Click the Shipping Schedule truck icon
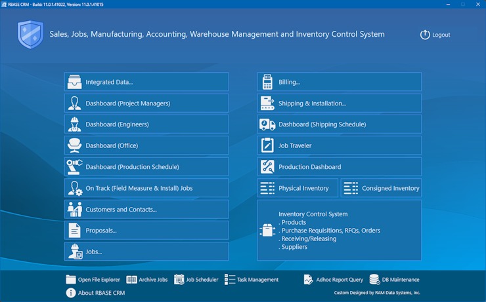The image size is (486, 302). 267,124
